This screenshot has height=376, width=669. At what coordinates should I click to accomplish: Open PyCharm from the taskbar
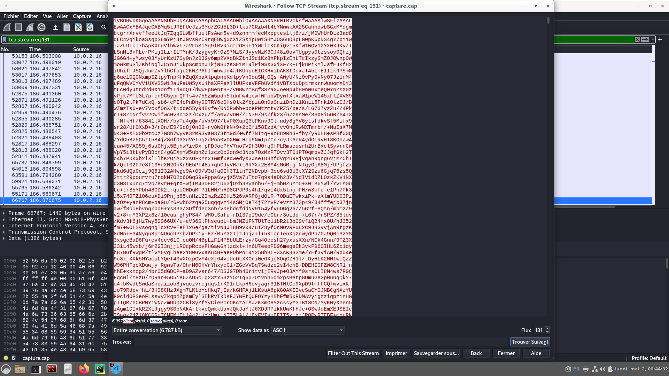(100, 369)
